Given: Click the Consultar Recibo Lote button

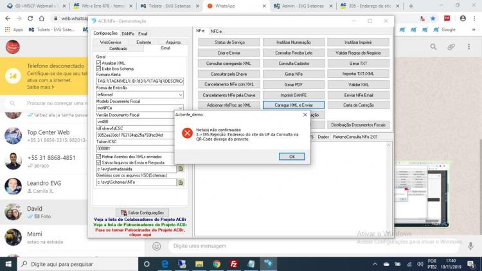Looking at the screenshot, I should coord(294,53).
